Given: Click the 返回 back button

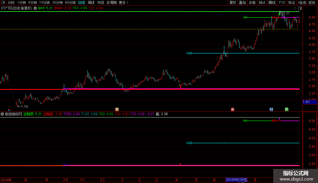Looking at the screenshot, I should [x=312, y=3].
